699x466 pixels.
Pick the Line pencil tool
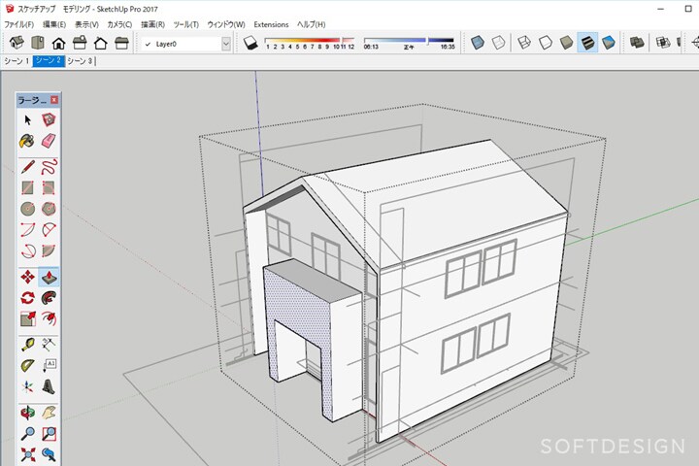click(x=27, y=167)
